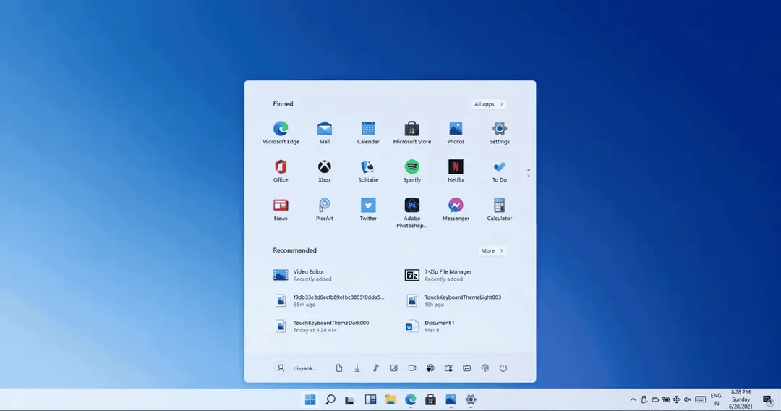The image size is (781, 411).
Task: Launch Adobe Photoshop
Action: [x=412, y=213]
